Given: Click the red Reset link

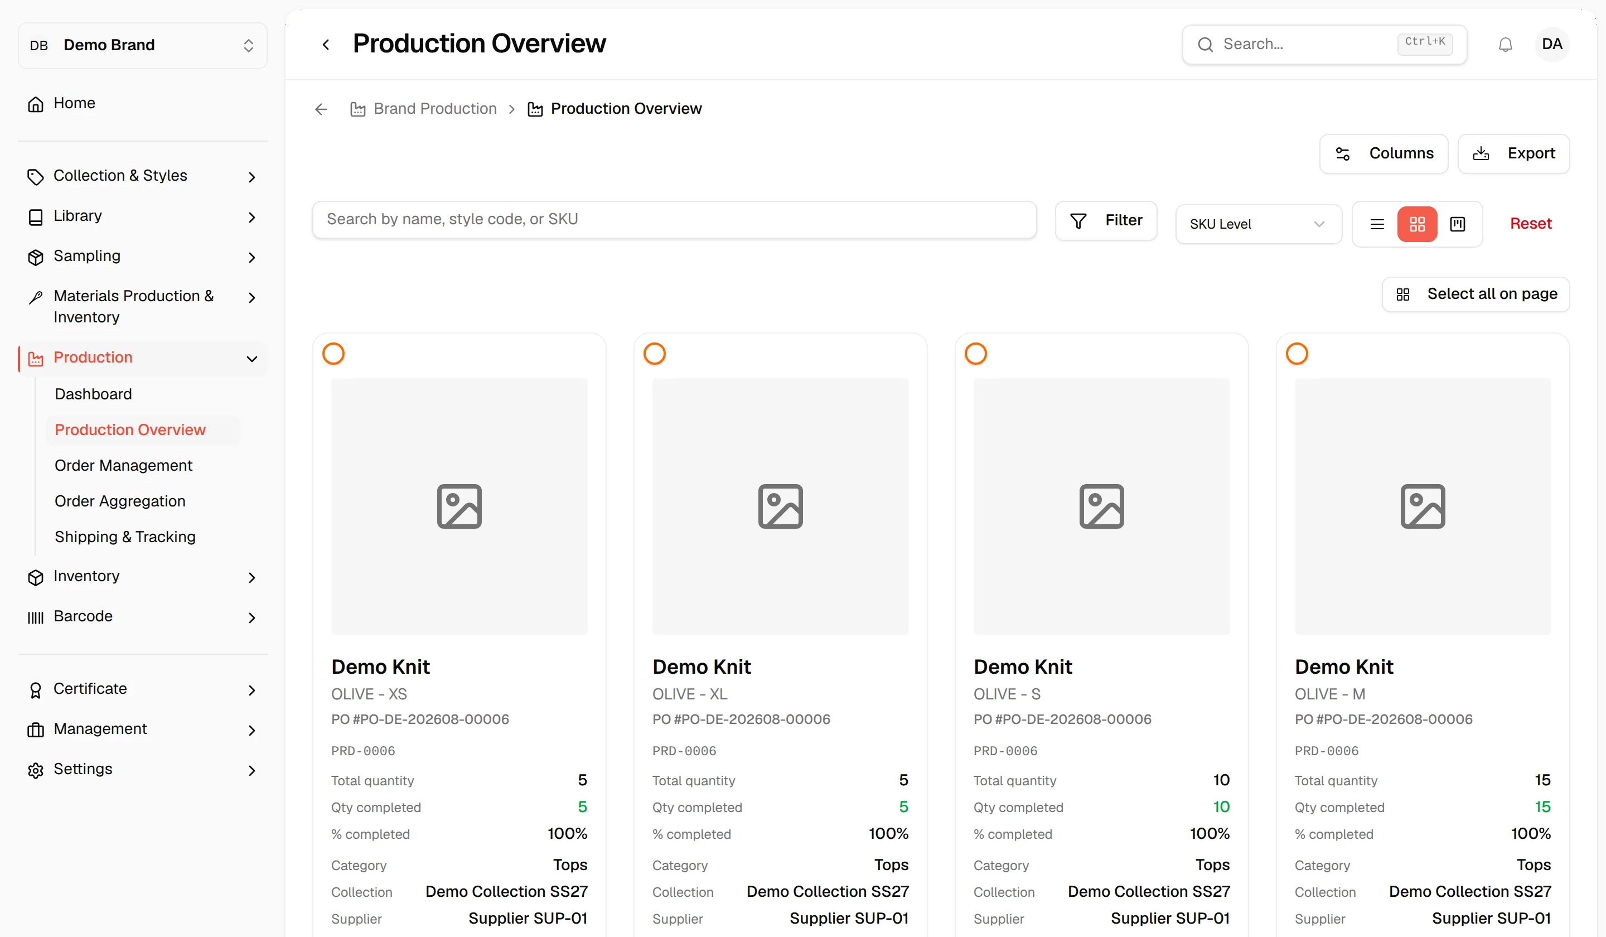Looking at the screenshot, I should (x=1531, y=224).
